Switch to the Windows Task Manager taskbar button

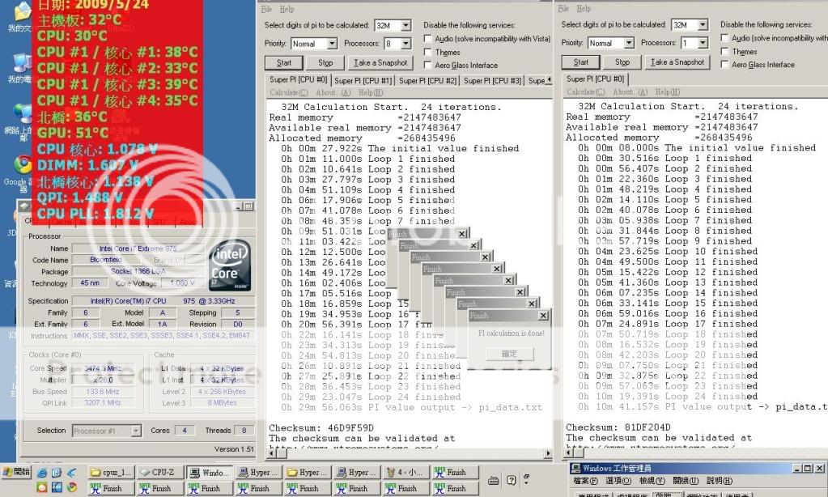(x=210, y=472)
